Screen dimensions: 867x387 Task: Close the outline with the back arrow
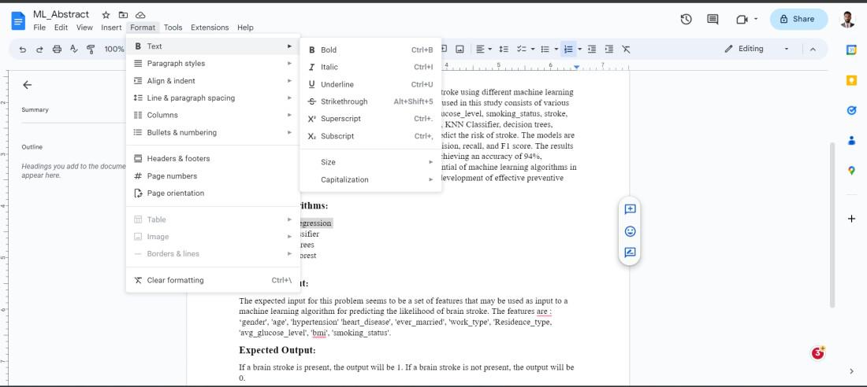pos(27,85)
